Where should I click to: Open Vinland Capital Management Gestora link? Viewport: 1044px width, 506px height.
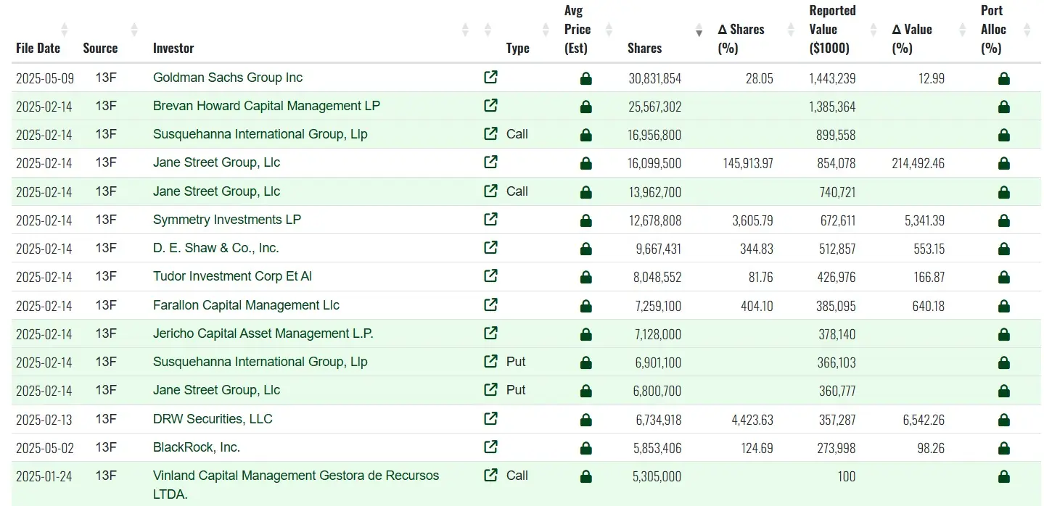click(x=295, y=476)
